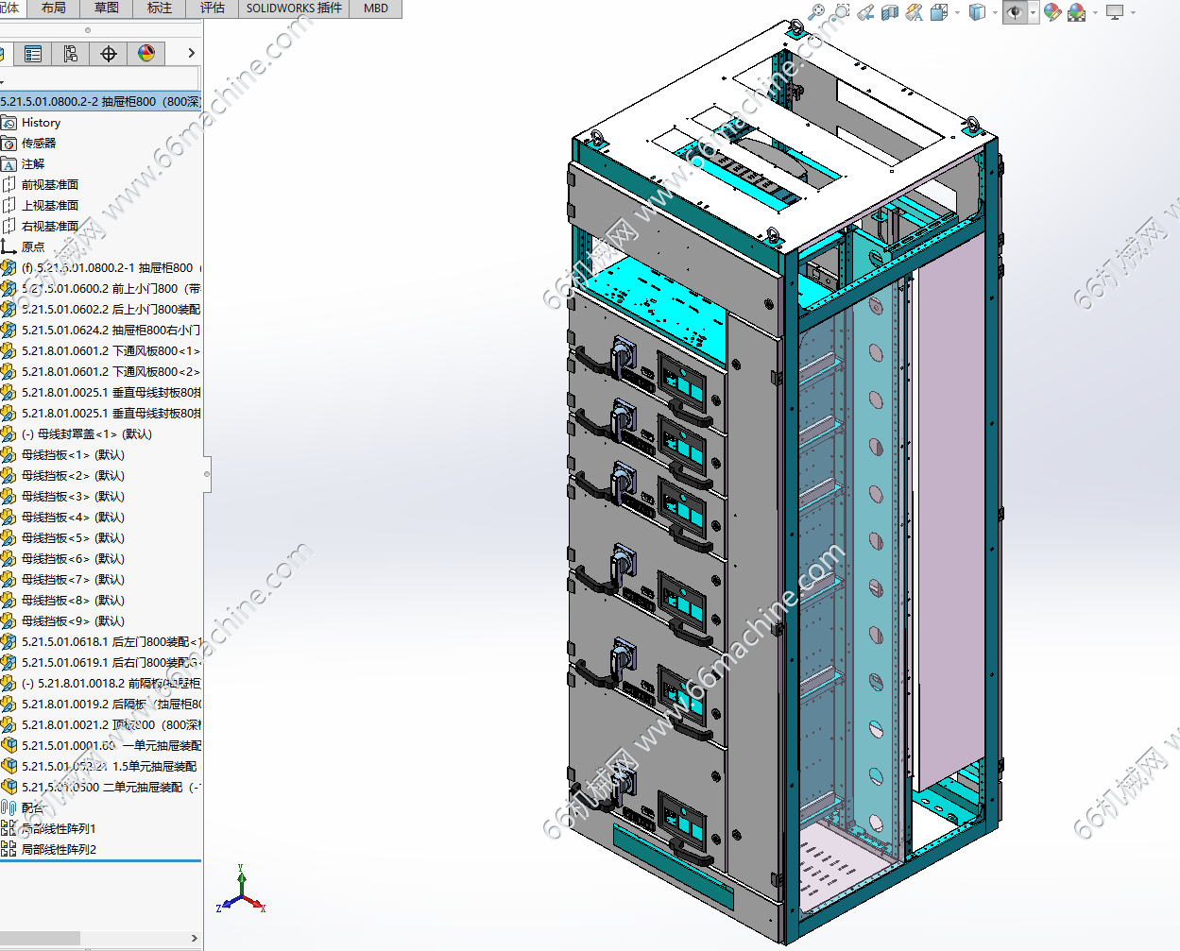Click the Edit Appearance color ball icon
Viewport: 1180px width, 951px height.
click(1052, 12)
